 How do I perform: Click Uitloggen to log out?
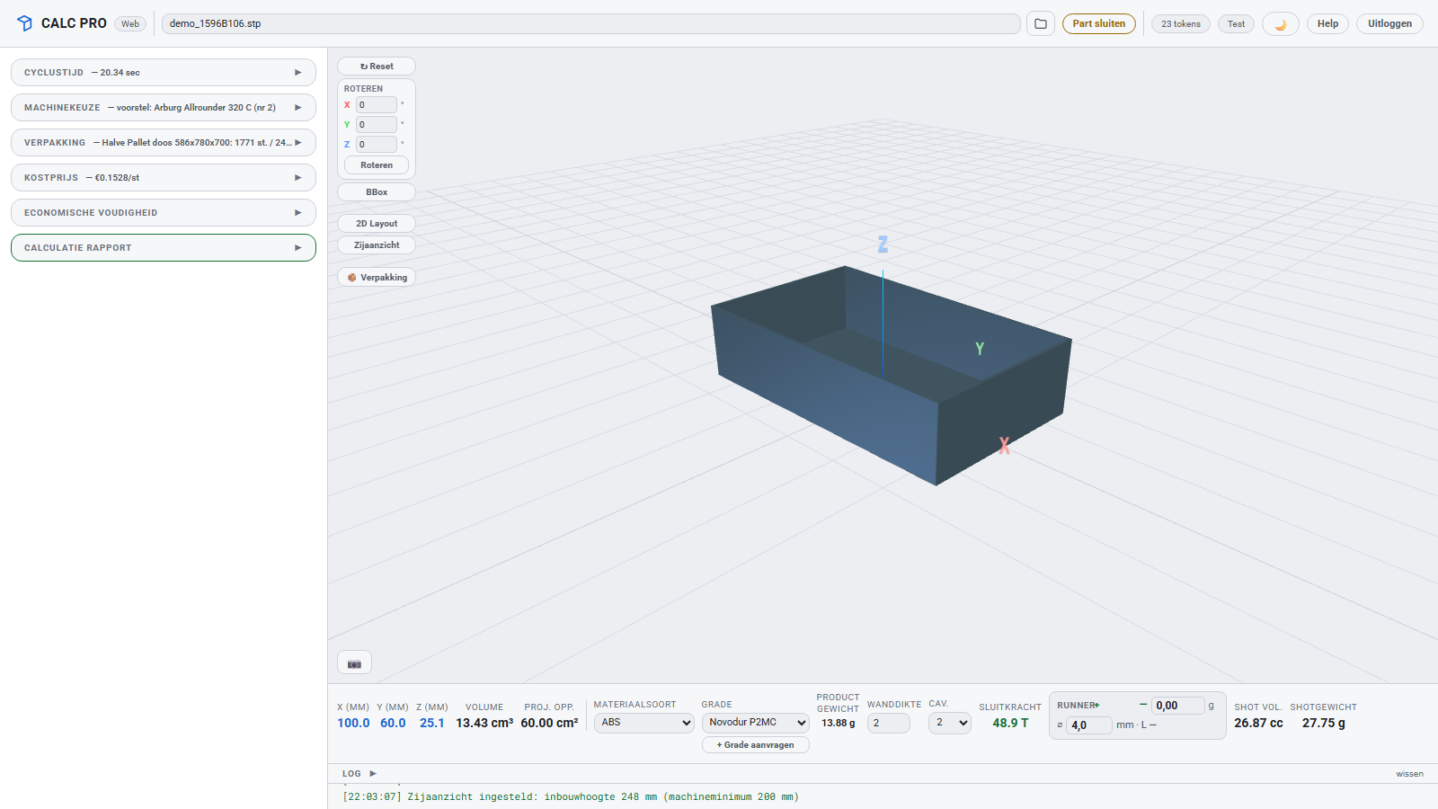[1389, 23]
